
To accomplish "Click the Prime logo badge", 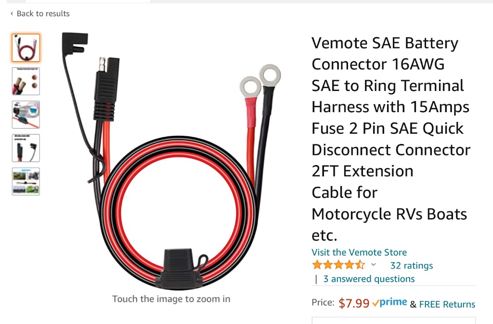I will click(x=390, y=303).
